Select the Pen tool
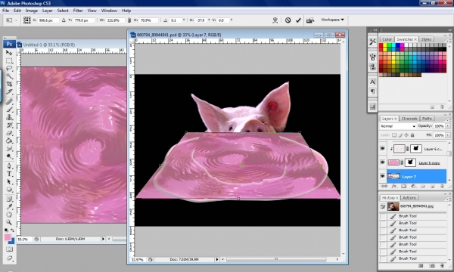The width and height of the screenshot is (454, 272). (x=9, y=166)
